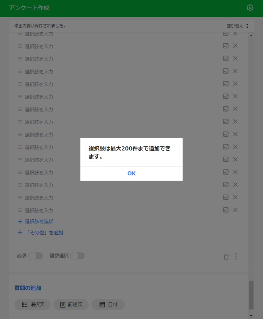Add an image to the last choice row

coord(226,210)
